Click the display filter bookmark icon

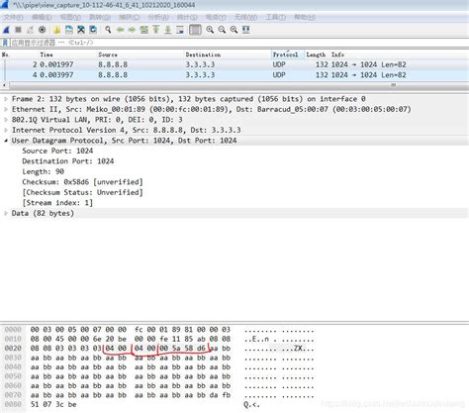[x=5, y=43]
